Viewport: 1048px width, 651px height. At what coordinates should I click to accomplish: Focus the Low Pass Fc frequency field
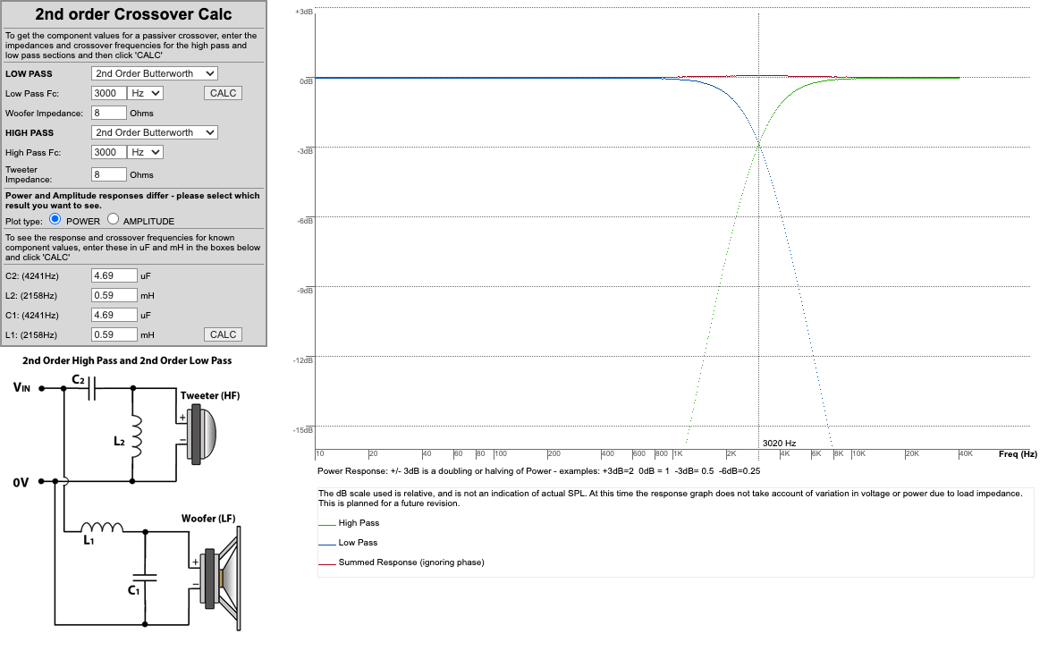tap(109, 93)
